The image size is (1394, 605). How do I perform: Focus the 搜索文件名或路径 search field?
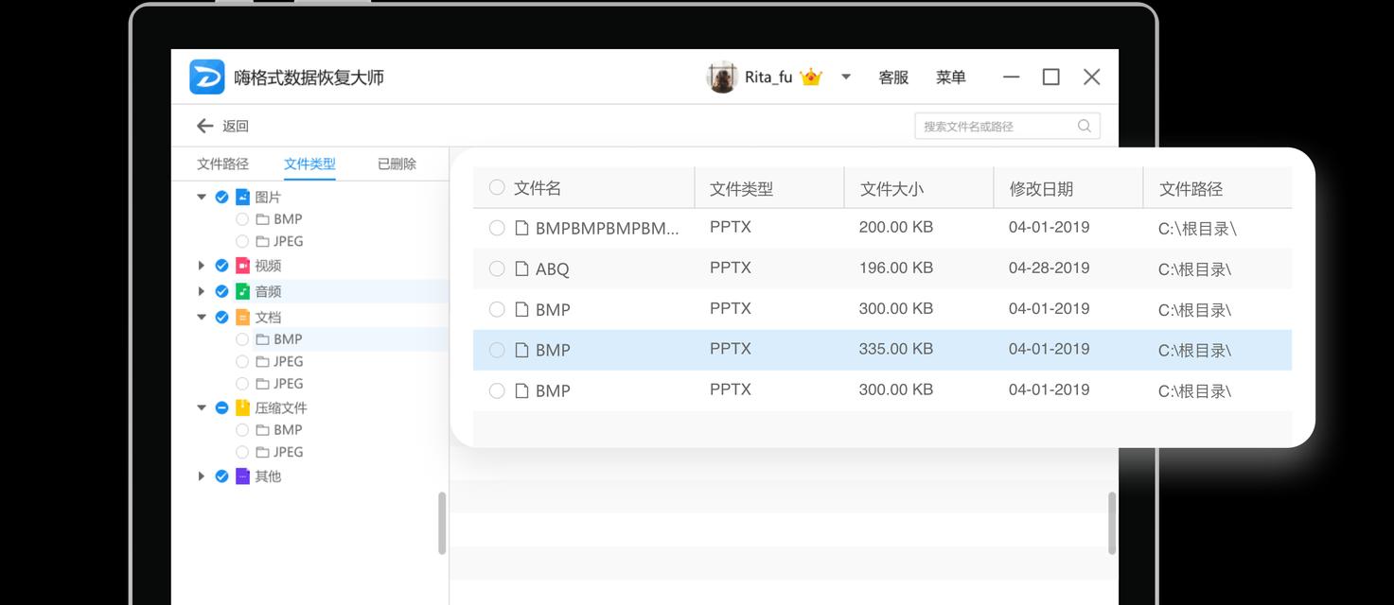[x=1007, y=126]
